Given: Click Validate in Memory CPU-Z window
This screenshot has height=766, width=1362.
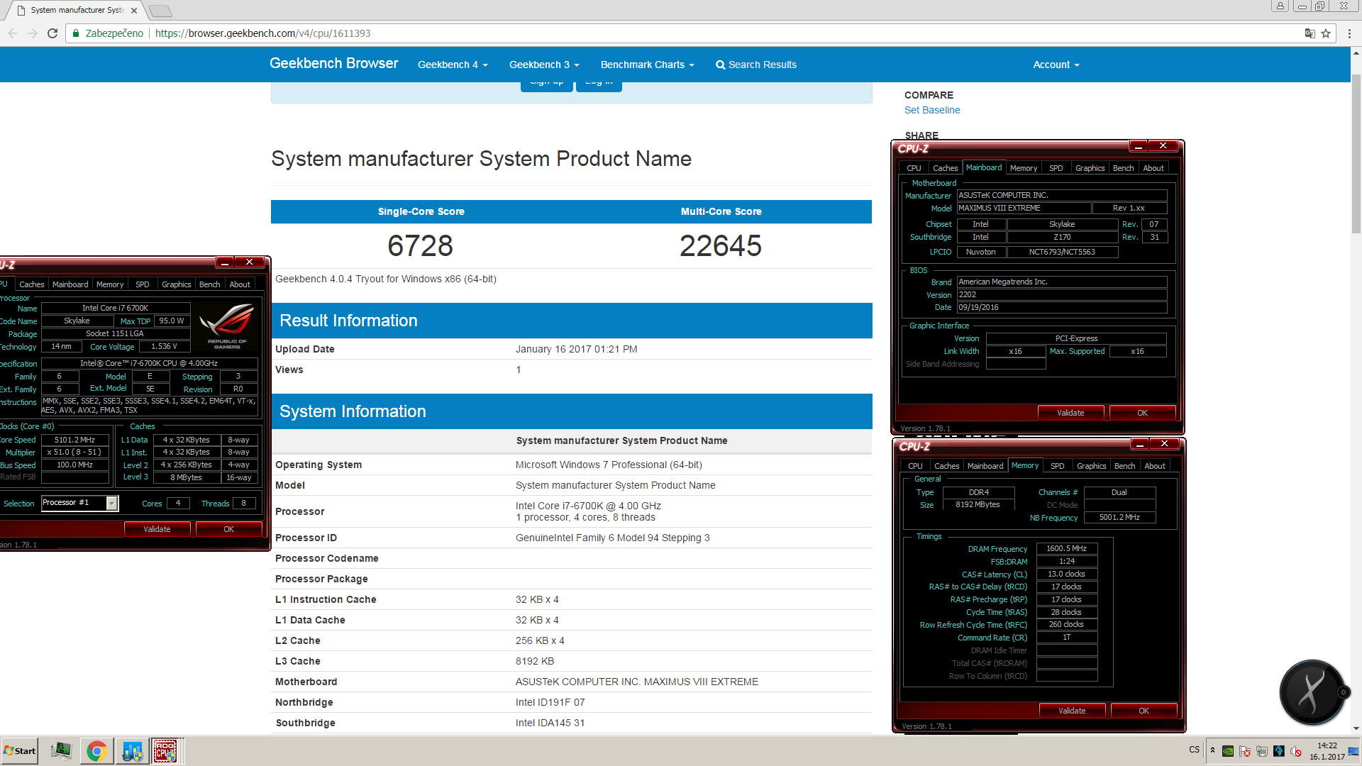Looking at the screenshot, I should (x=1072, y=711).
